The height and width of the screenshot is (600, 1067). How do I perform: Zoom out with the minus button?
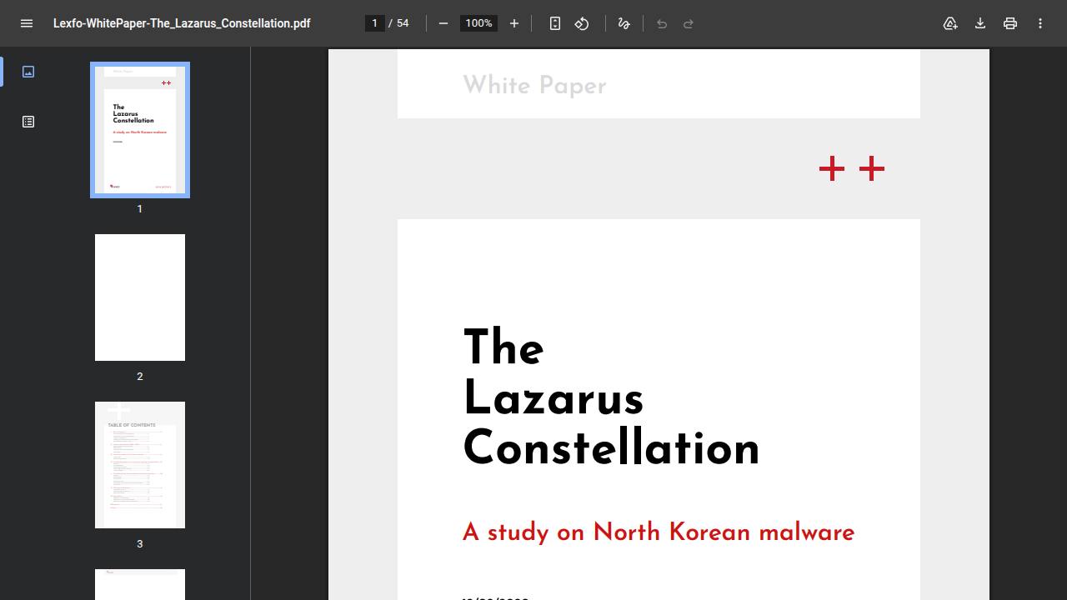443,23
